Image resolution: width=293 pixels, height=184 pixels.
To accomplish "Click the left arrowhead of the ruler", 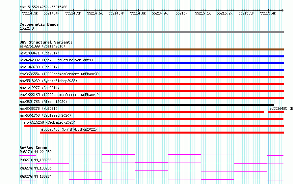I will coord(20,10).
